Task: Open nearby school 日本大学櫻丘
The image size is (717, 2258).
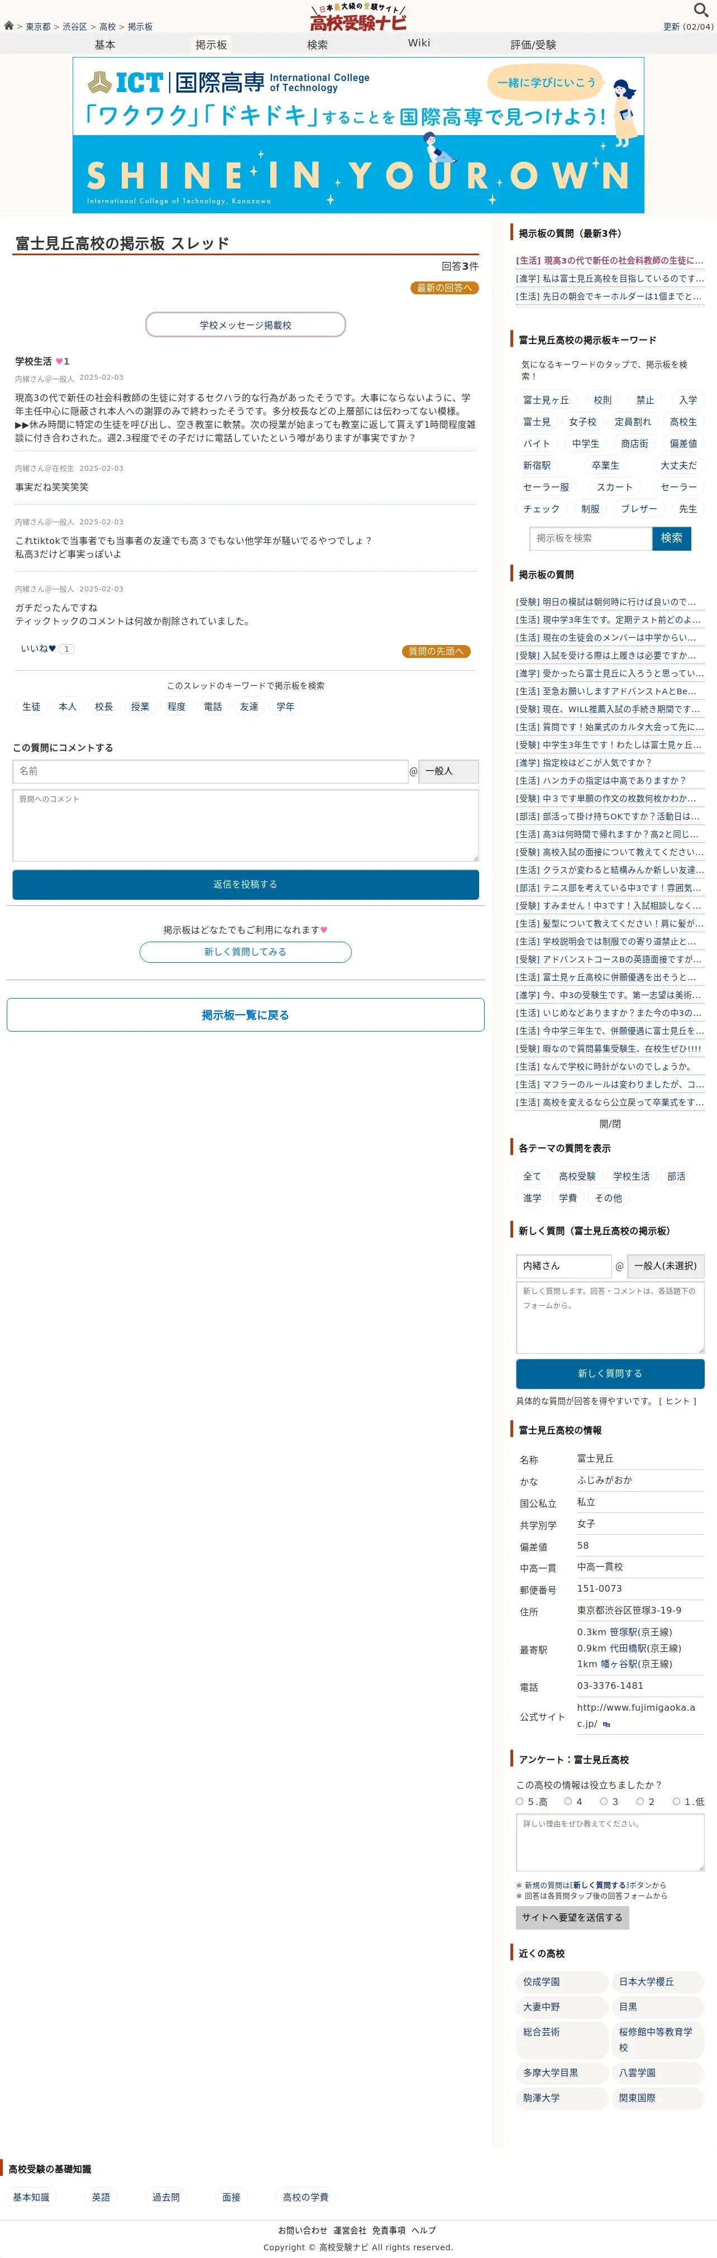Action: [658, 1982]
